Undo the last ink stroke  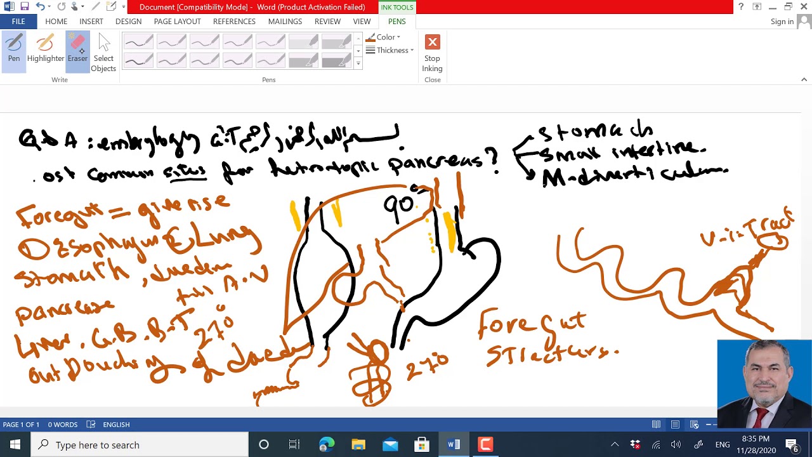pos(40,7)
